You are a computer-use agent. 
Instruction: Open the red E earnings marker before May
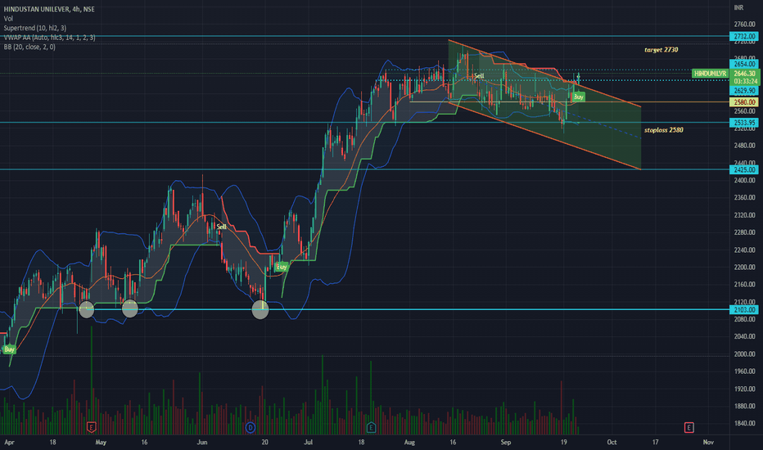[91, 428]
